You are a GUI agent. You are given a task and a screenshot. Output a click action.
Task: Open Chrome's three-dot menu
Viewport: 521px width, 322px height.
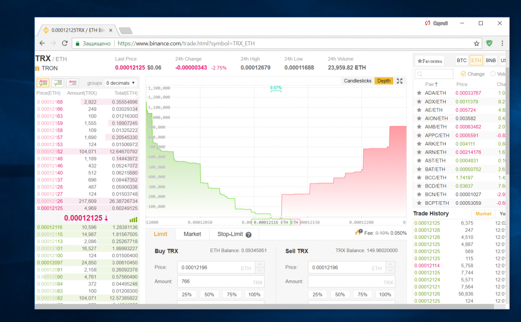tap(502, 43)
